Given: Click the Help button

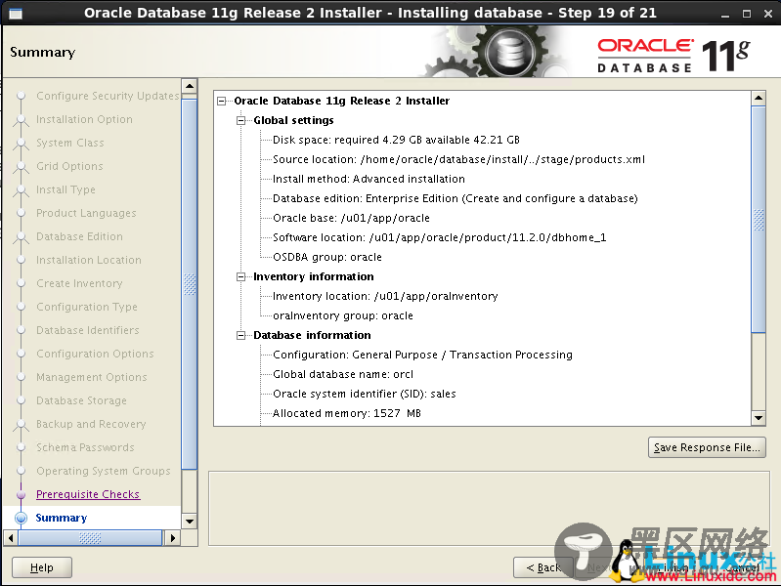Looking at the screenshot, I should pyautogui.click(x=42, y=567).
